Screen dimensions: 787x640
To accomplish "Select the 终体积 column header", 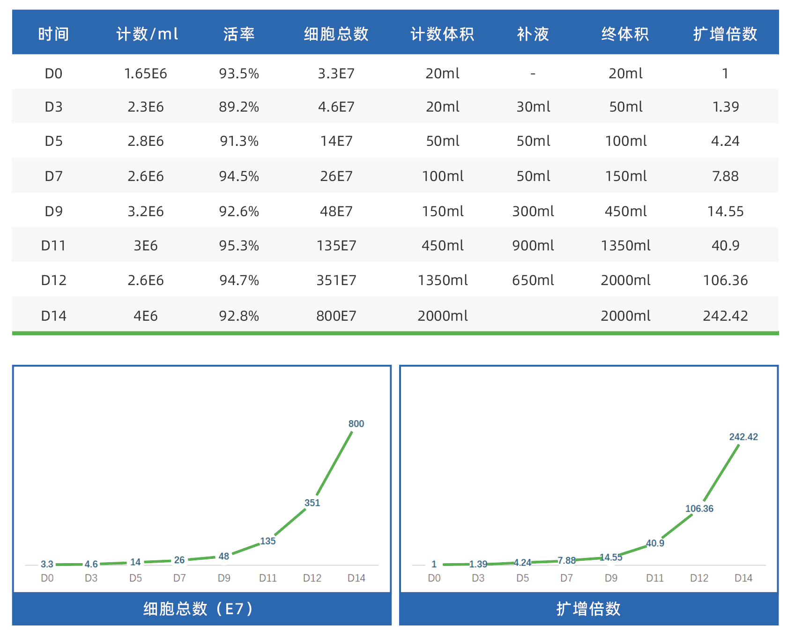I will tap(625, 34).
